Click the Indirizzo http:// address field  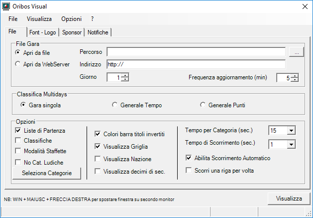tap(196, 64)
